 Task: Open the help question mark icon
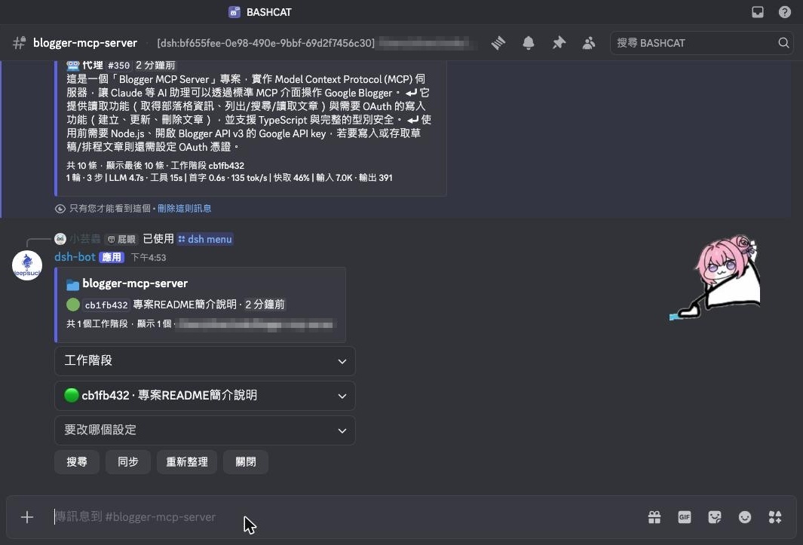point(785,12)
